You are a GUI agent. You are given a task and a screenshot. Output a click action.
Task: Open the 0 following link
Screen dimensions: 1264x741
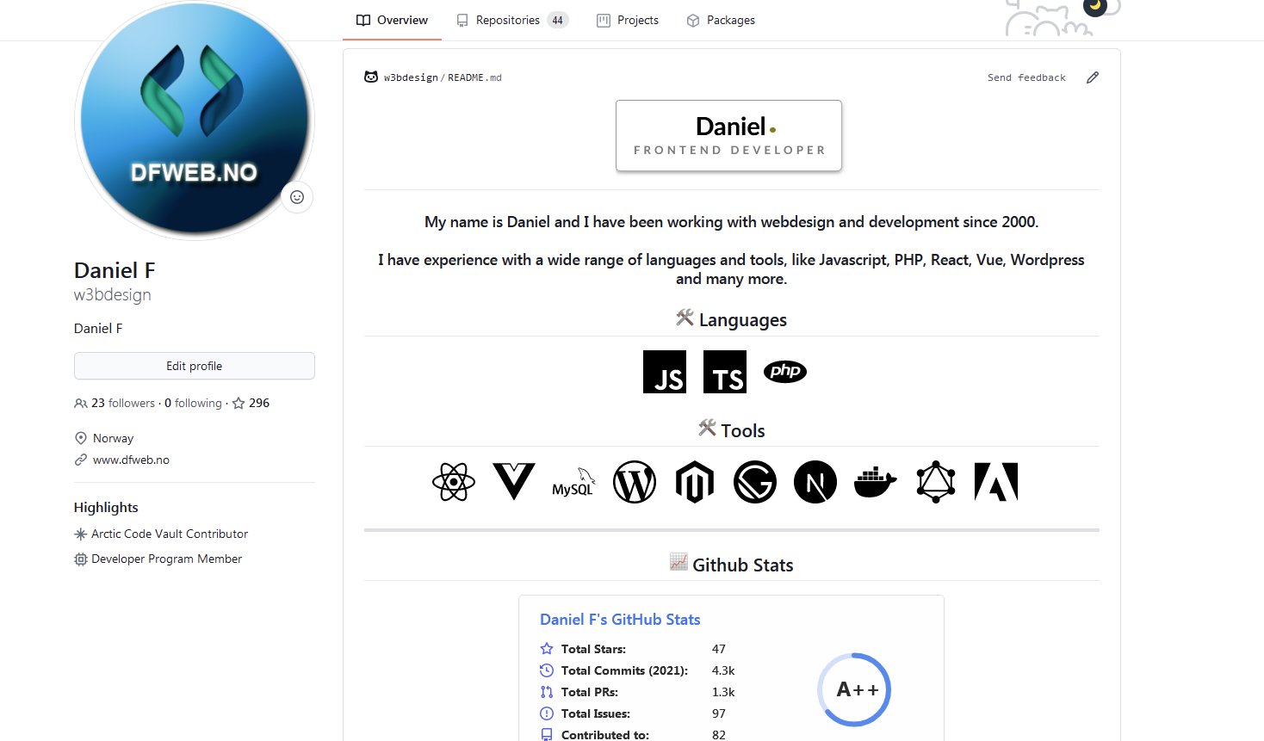(x=193, y=403)
